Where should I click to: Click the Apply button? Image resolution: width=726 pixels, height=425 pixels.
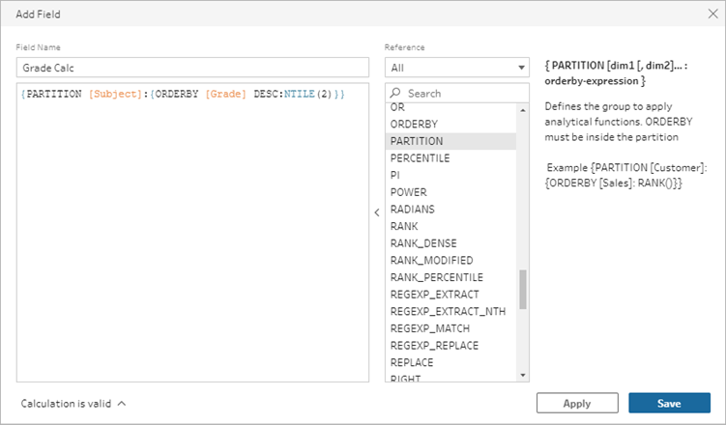click(x=577, y=403)
